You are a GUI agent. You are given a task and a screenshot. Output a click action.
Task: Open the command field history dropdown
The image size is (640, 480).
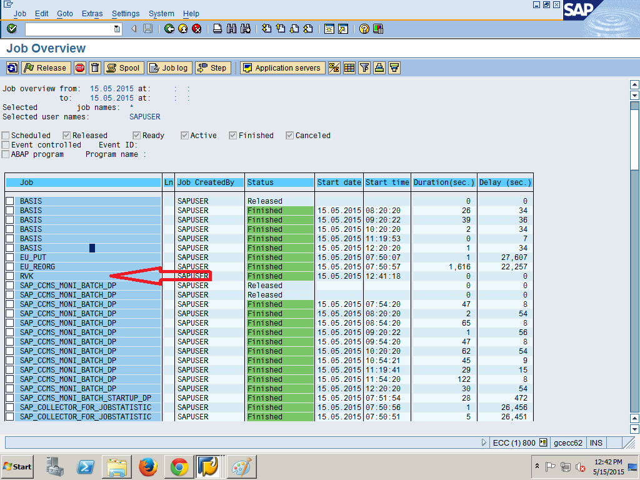117,29
